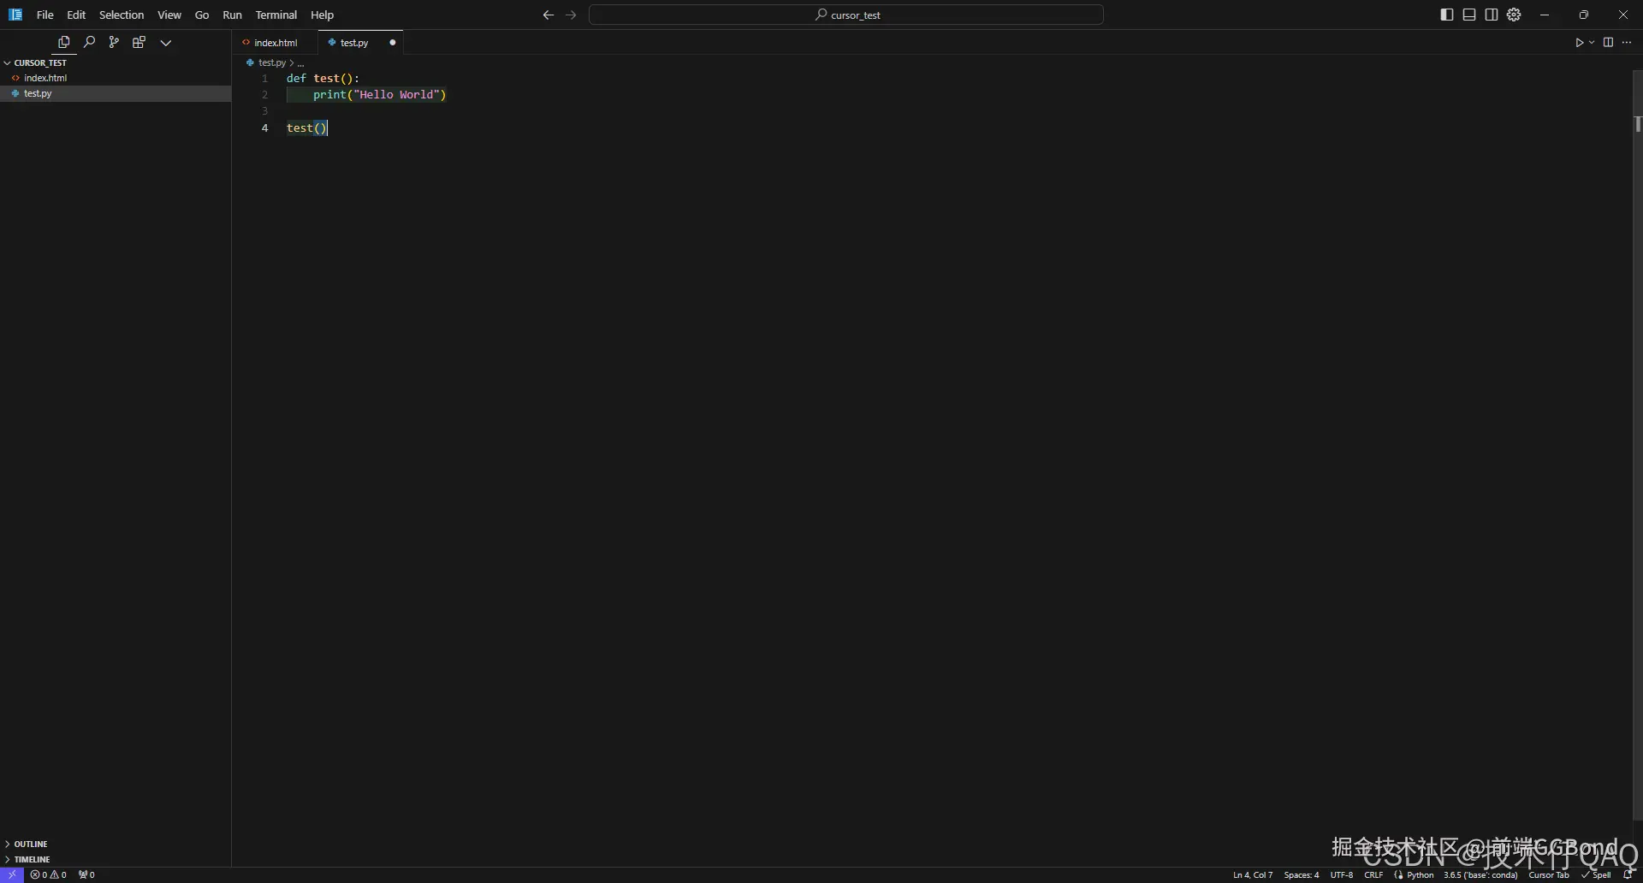Select interpreter 3.6.5 ('base': conda)
Image resolution: width=1643 pixels, height=883 pixels.
point(1480,874)
